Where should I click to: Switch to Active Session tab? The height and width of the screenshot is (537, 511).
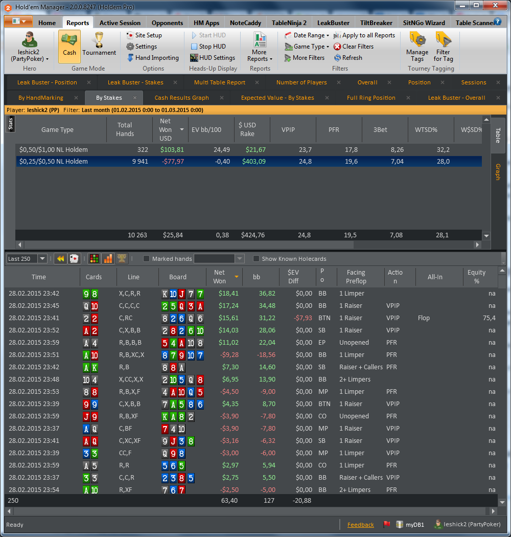point(120,23)
